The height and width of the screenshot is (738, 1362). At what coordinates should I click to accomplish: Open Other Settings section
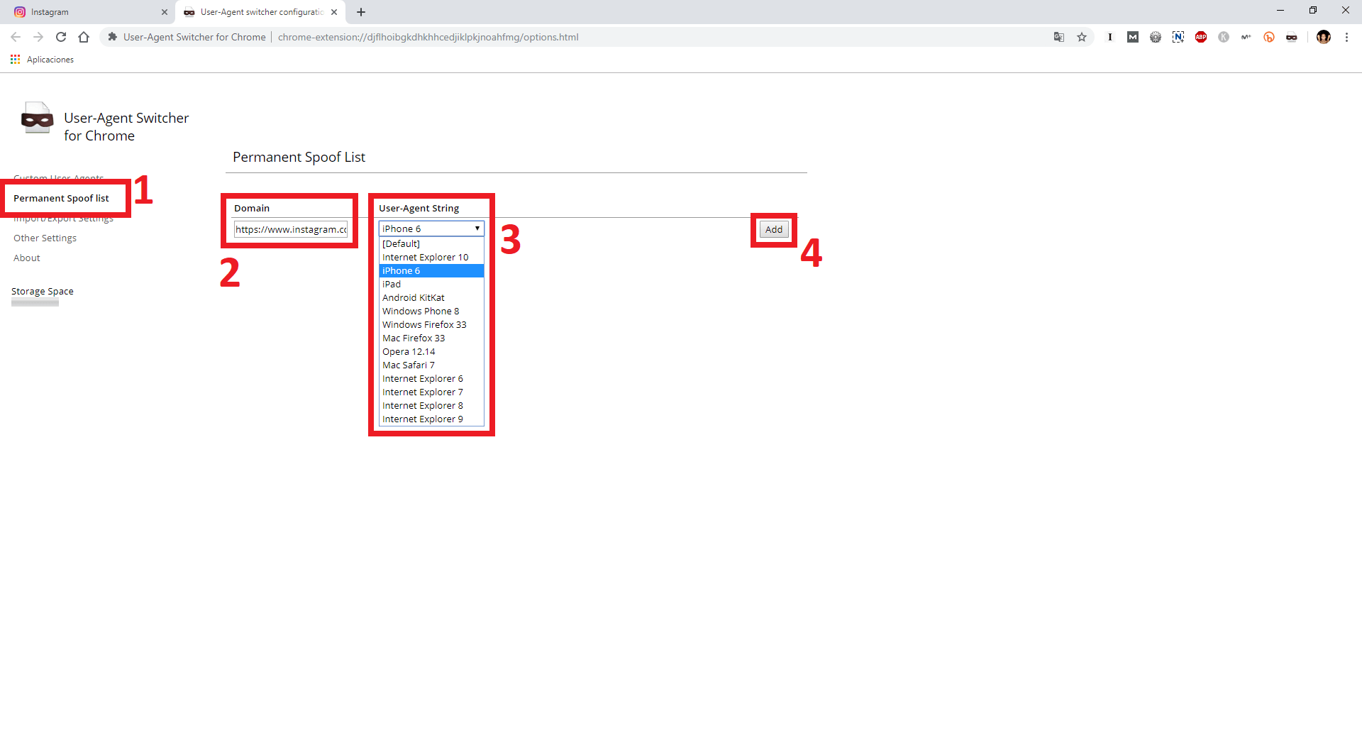45,238
